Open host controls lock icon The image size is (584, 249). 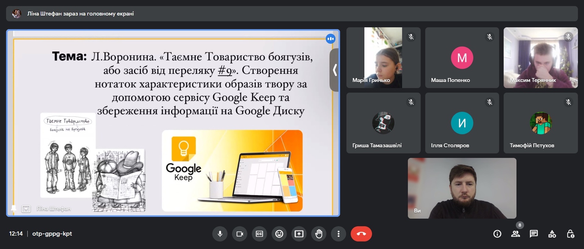pyautogui.click(x=570, y=234)
